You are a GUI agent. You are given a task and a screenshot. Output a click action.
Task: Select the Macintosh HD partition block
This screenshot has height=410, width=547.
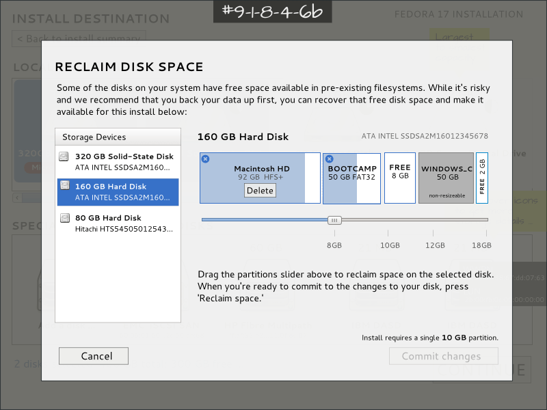[260, 169]
